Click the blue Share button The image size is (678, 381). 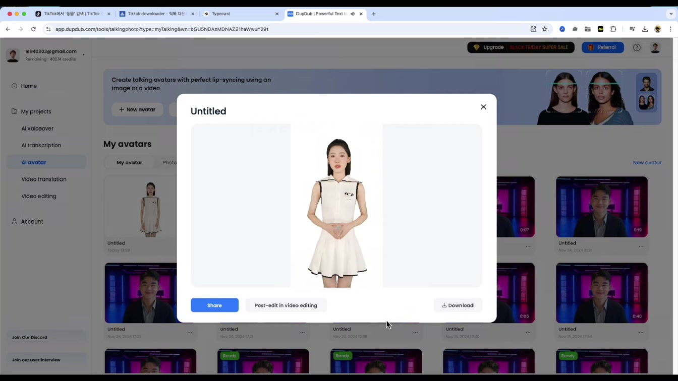(214, 305)
